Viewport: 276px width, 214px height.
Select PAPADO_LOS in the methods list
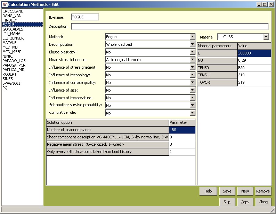[22, 61]
